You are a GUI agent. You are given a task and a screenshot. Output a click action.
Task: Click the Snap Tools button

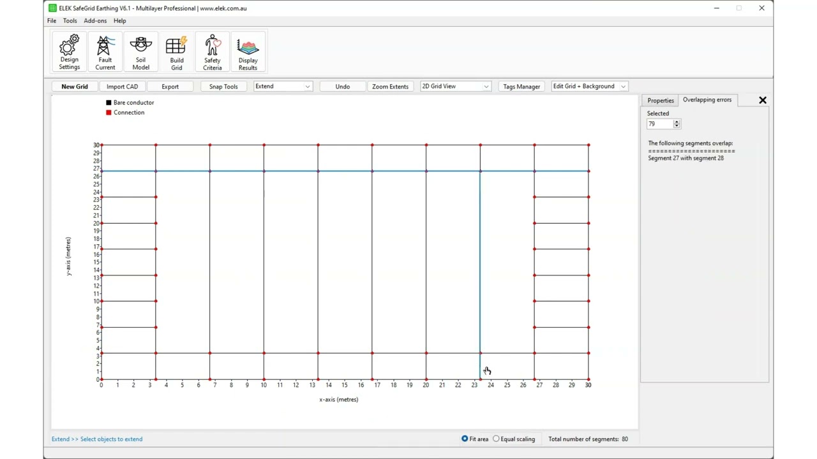click(x=223, y=86)
